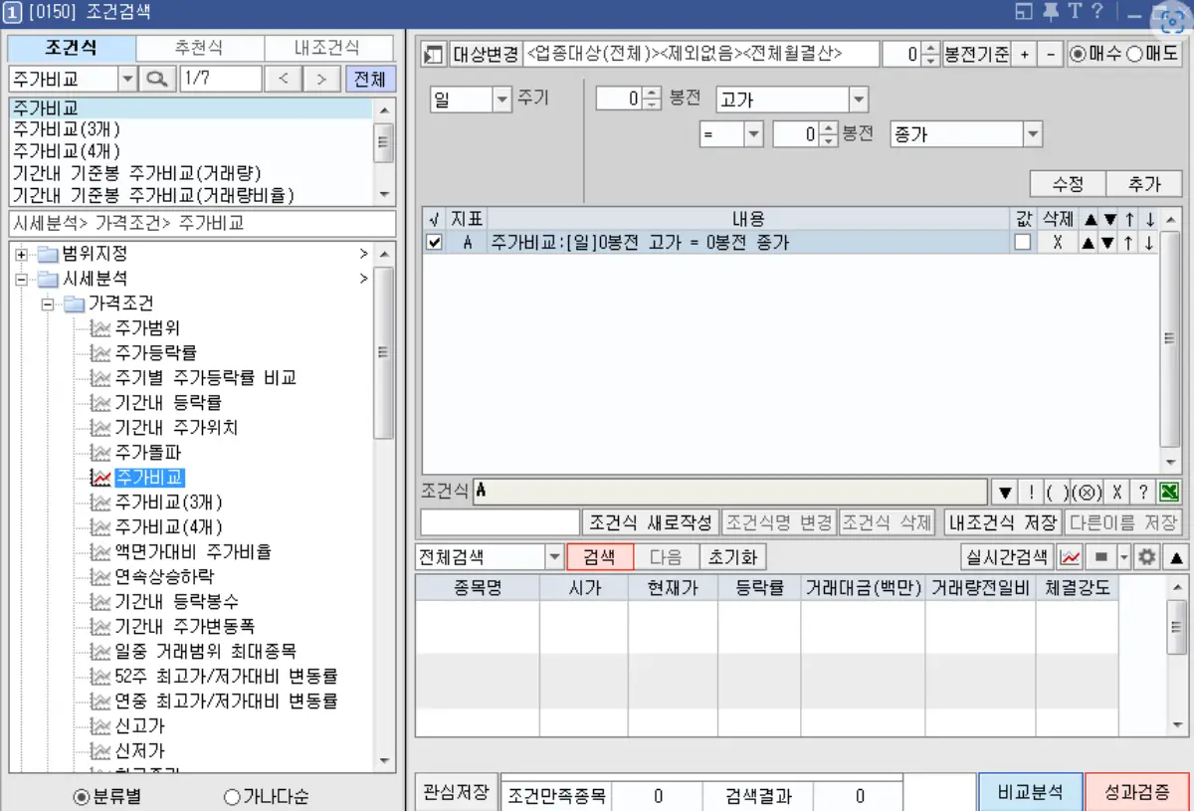1194x811 pixels.
Task: Insert NOT operator (⊗) into the condition expression
Action: (x=1086, y=492)
